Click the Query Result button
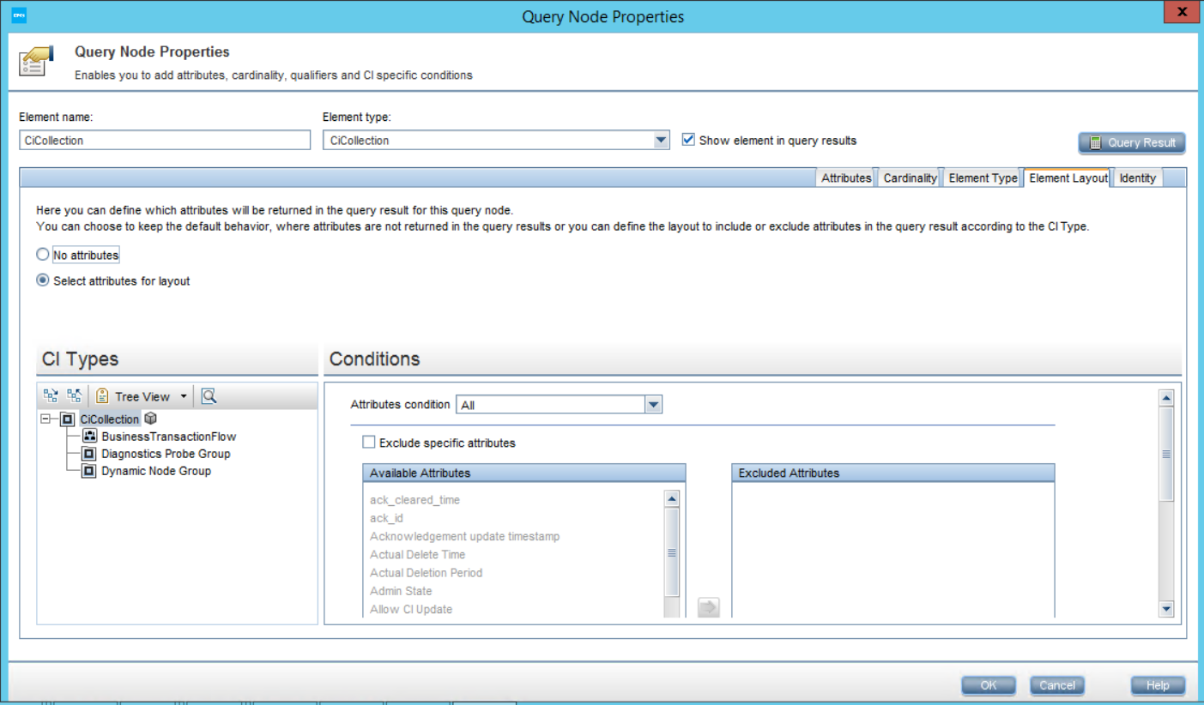This screenshot has width=1204, height=705. [x=1131, y=142]
